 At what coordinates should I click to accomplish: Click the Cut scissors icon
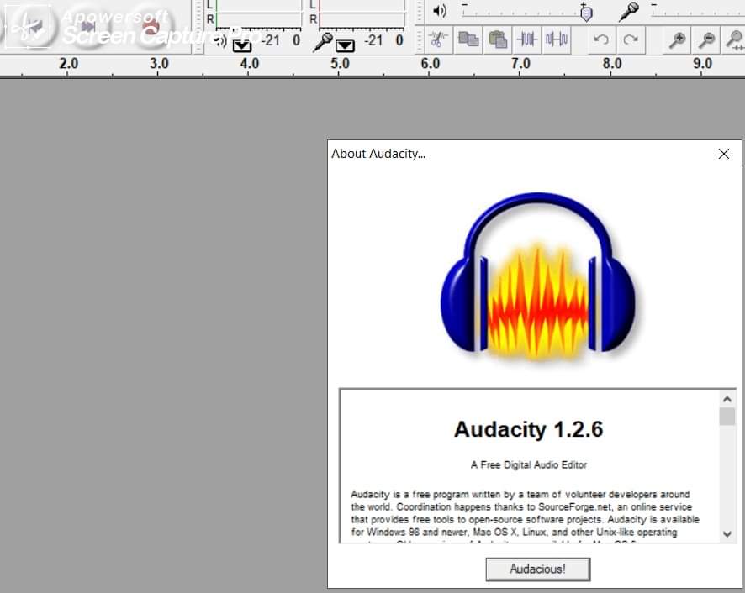438,39
